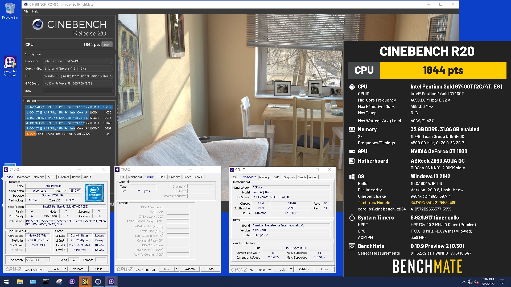Click the yellow 1844 pts score banner
This screenshot has height=287, width=511.
(x=443, y=70)
